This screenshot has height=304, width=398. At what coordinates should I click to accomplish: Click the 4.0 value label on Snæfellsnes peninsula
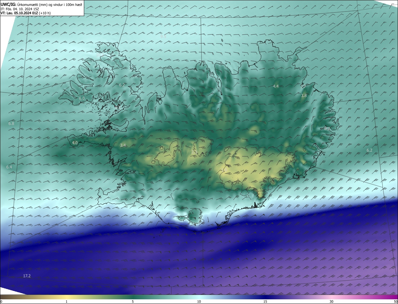(75, 143)
